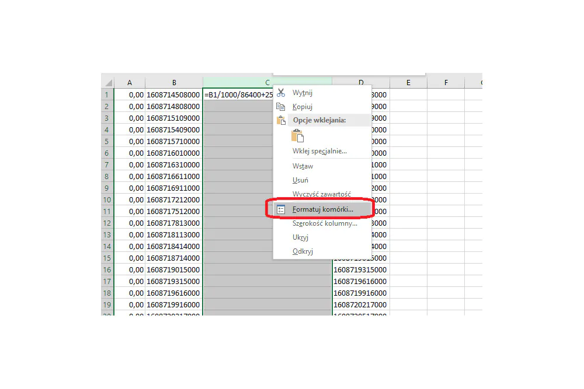Choose Wyczyść zawartość menu entry
584x389 pixels.
pyautogui.click(x=322, y=194)
